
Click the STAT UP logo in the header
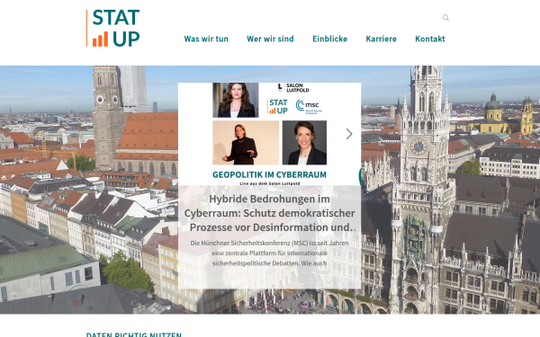pos(113,28)
